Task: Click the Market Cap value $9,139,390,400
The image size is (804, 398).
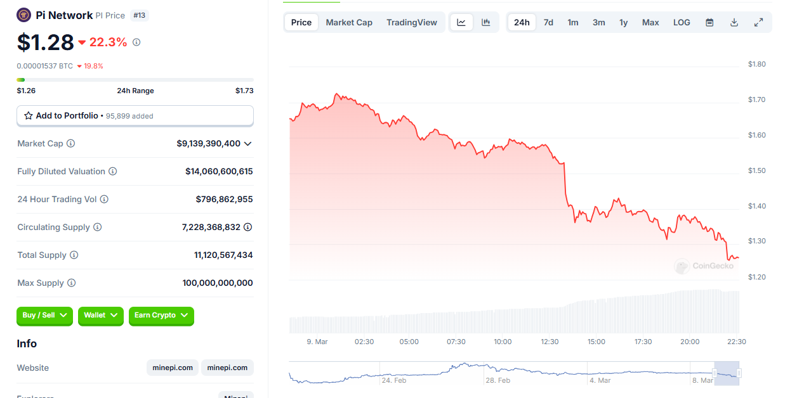Action: (209, 144)
